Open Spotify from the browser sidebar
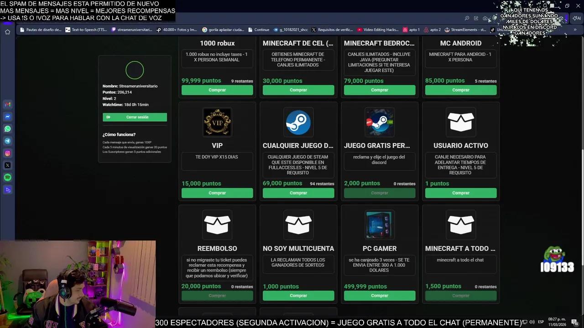The width and height of the screenshot is (584, 328). click(x=8, y=177)
